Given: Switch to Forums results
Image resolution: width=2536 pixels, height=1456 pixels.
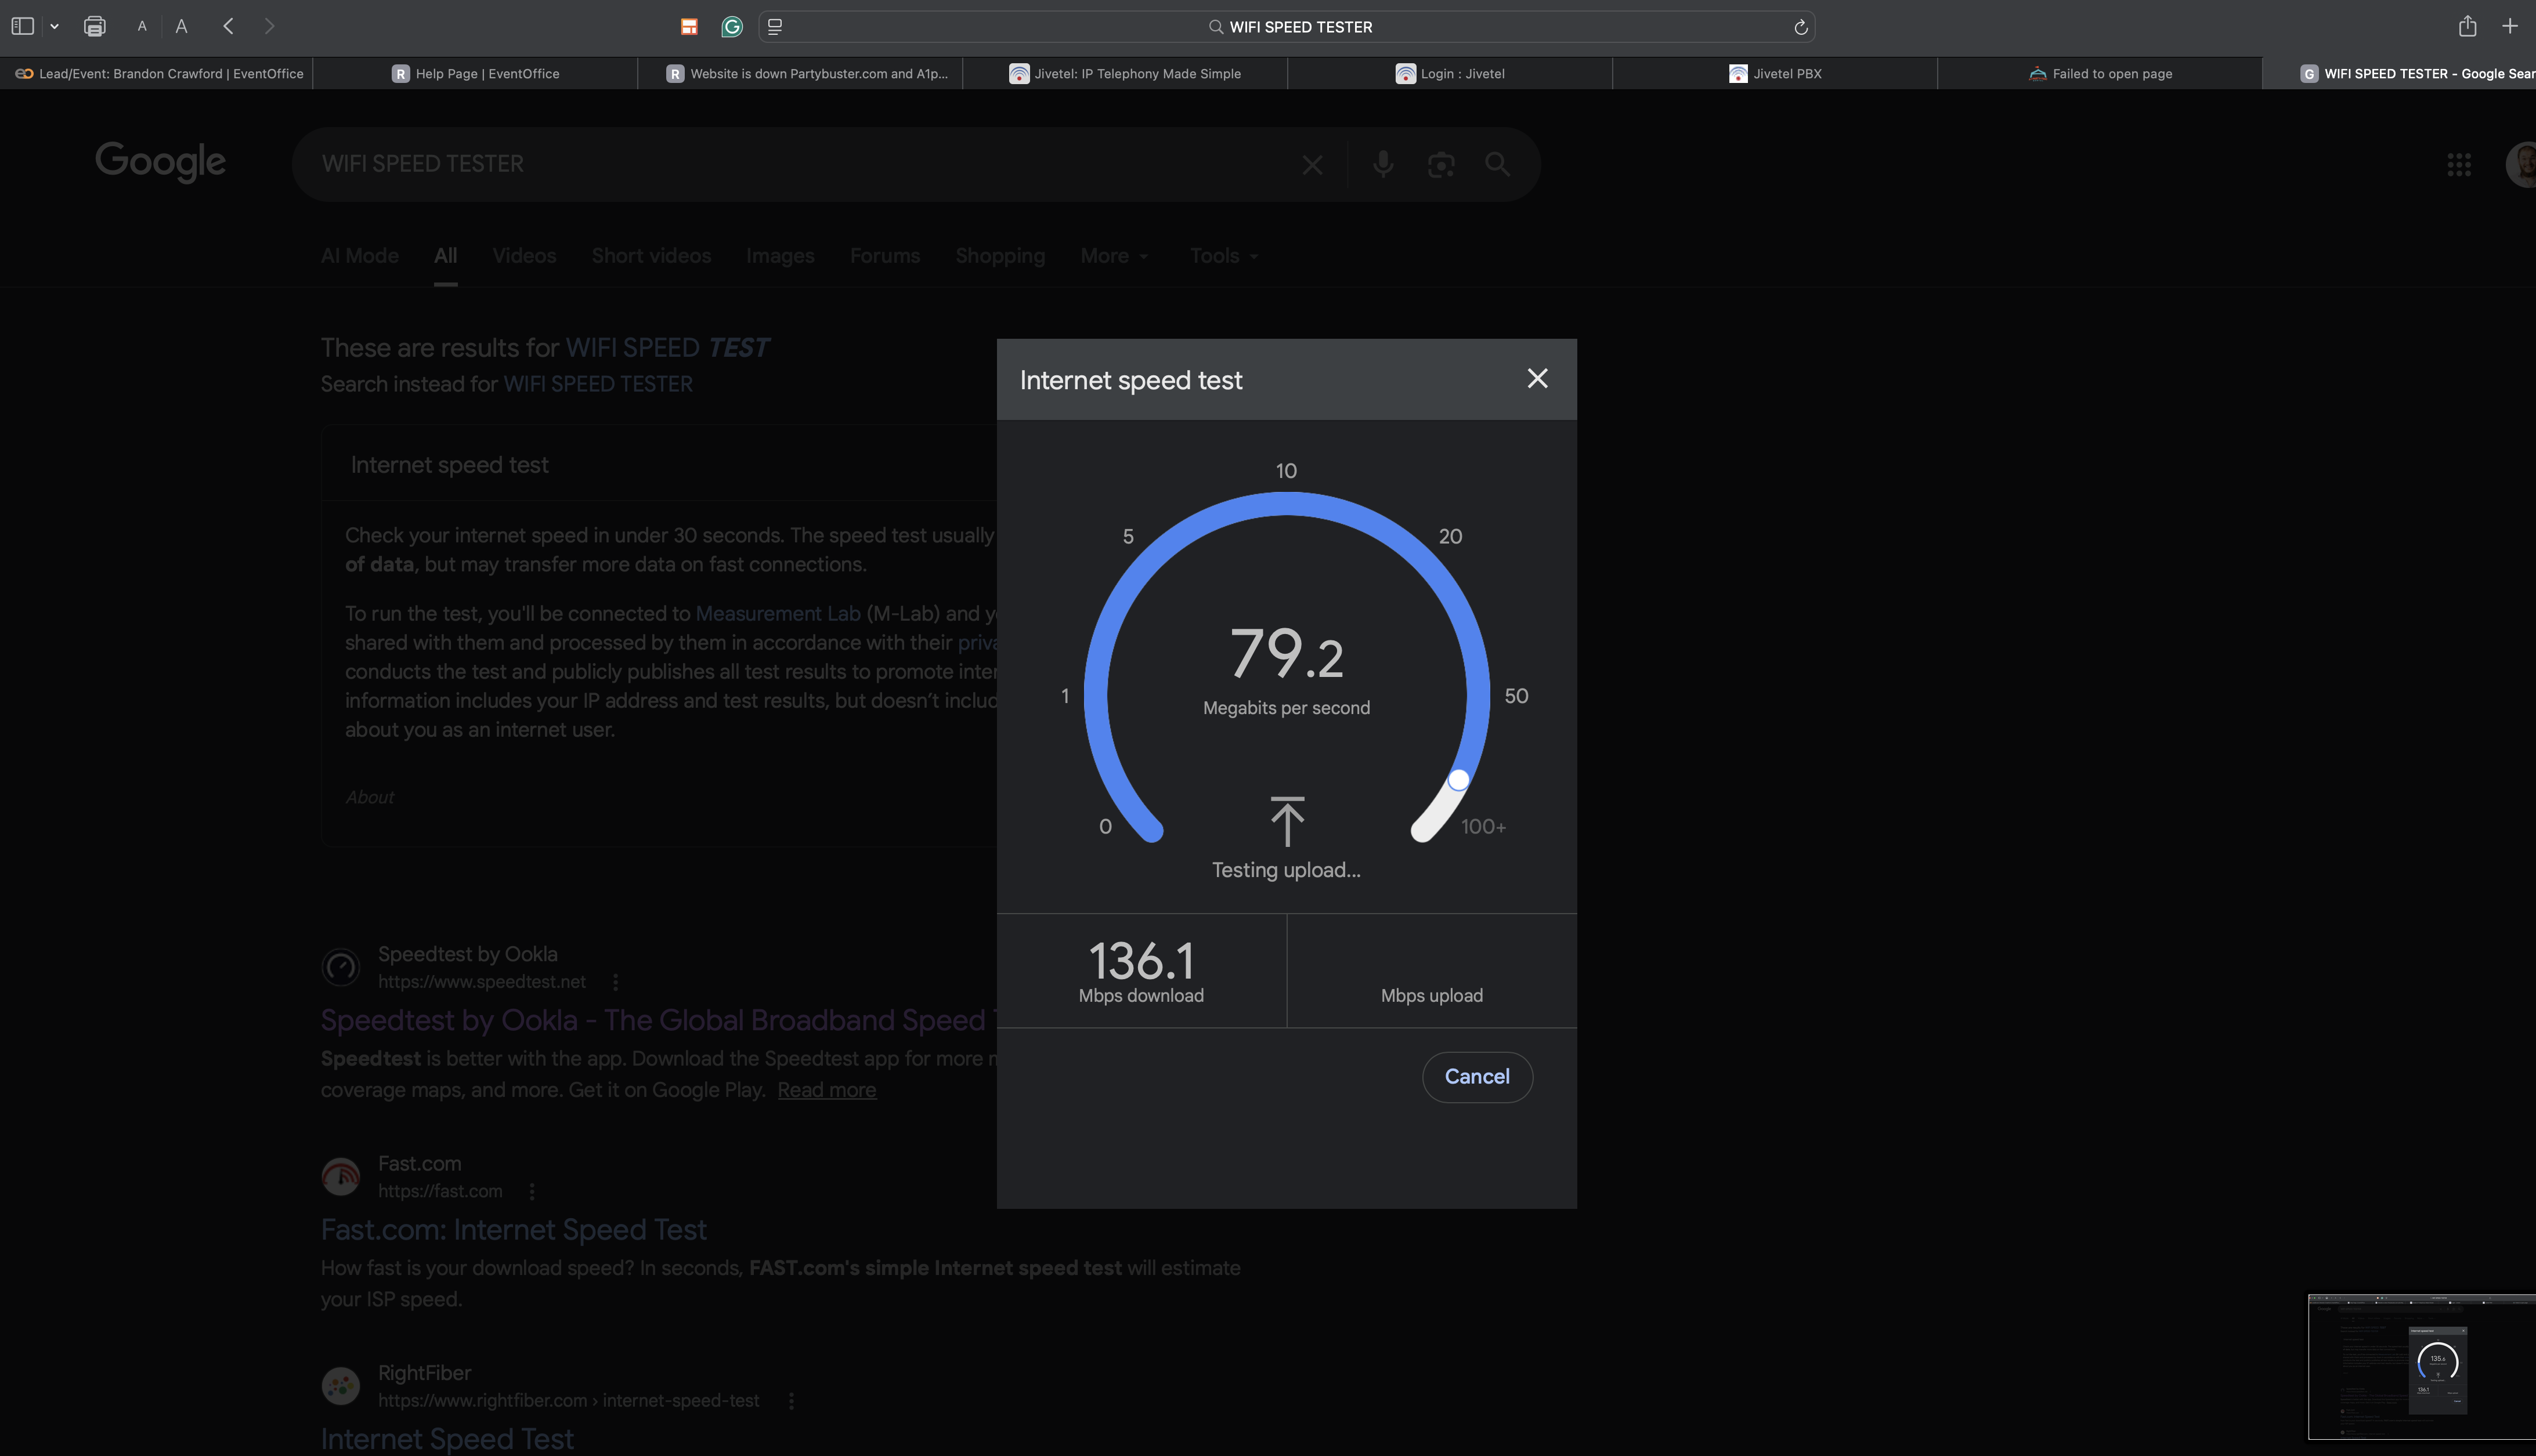Looking at the screenshot, I should tap(884, 256).
